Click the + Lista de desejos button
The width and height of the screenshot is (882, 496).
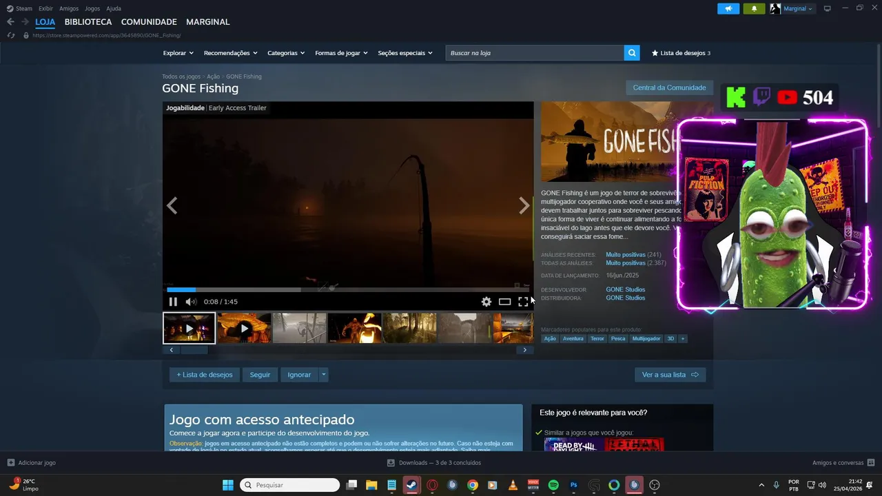pos(205,375)
